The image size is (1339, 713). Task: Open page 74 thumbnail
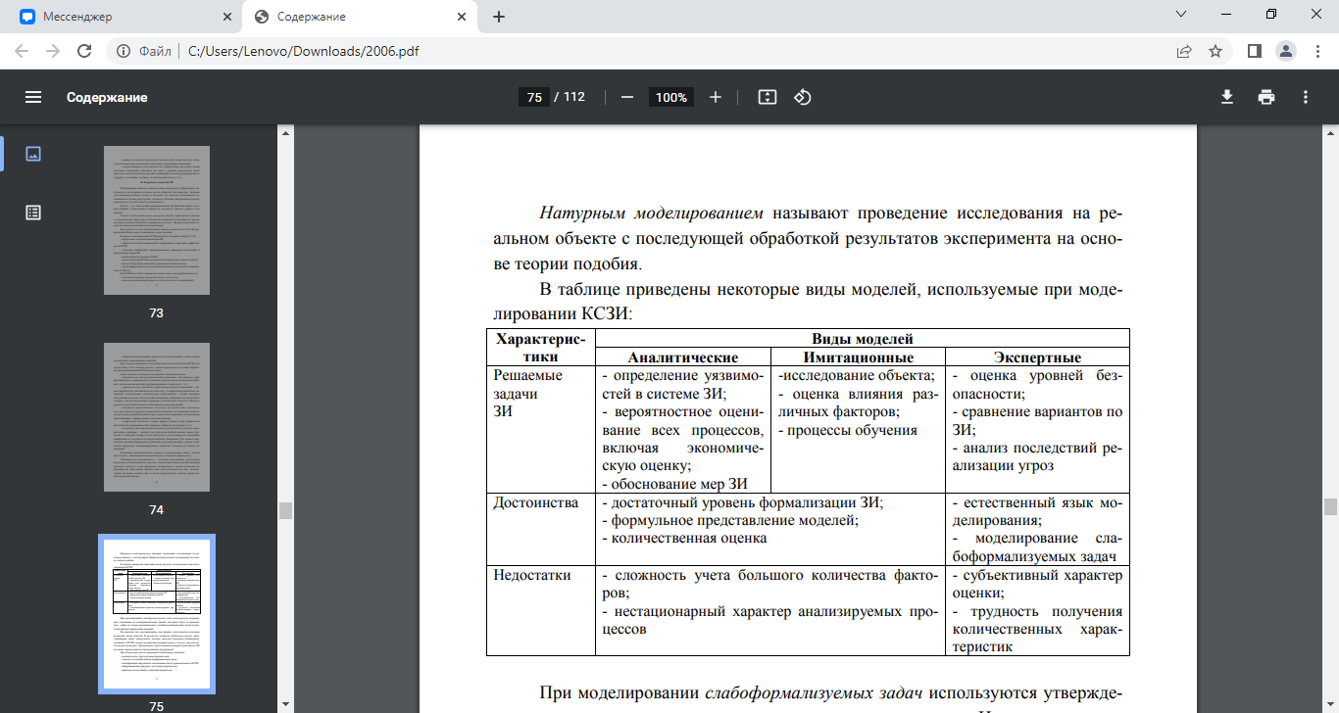pos(156,417)
